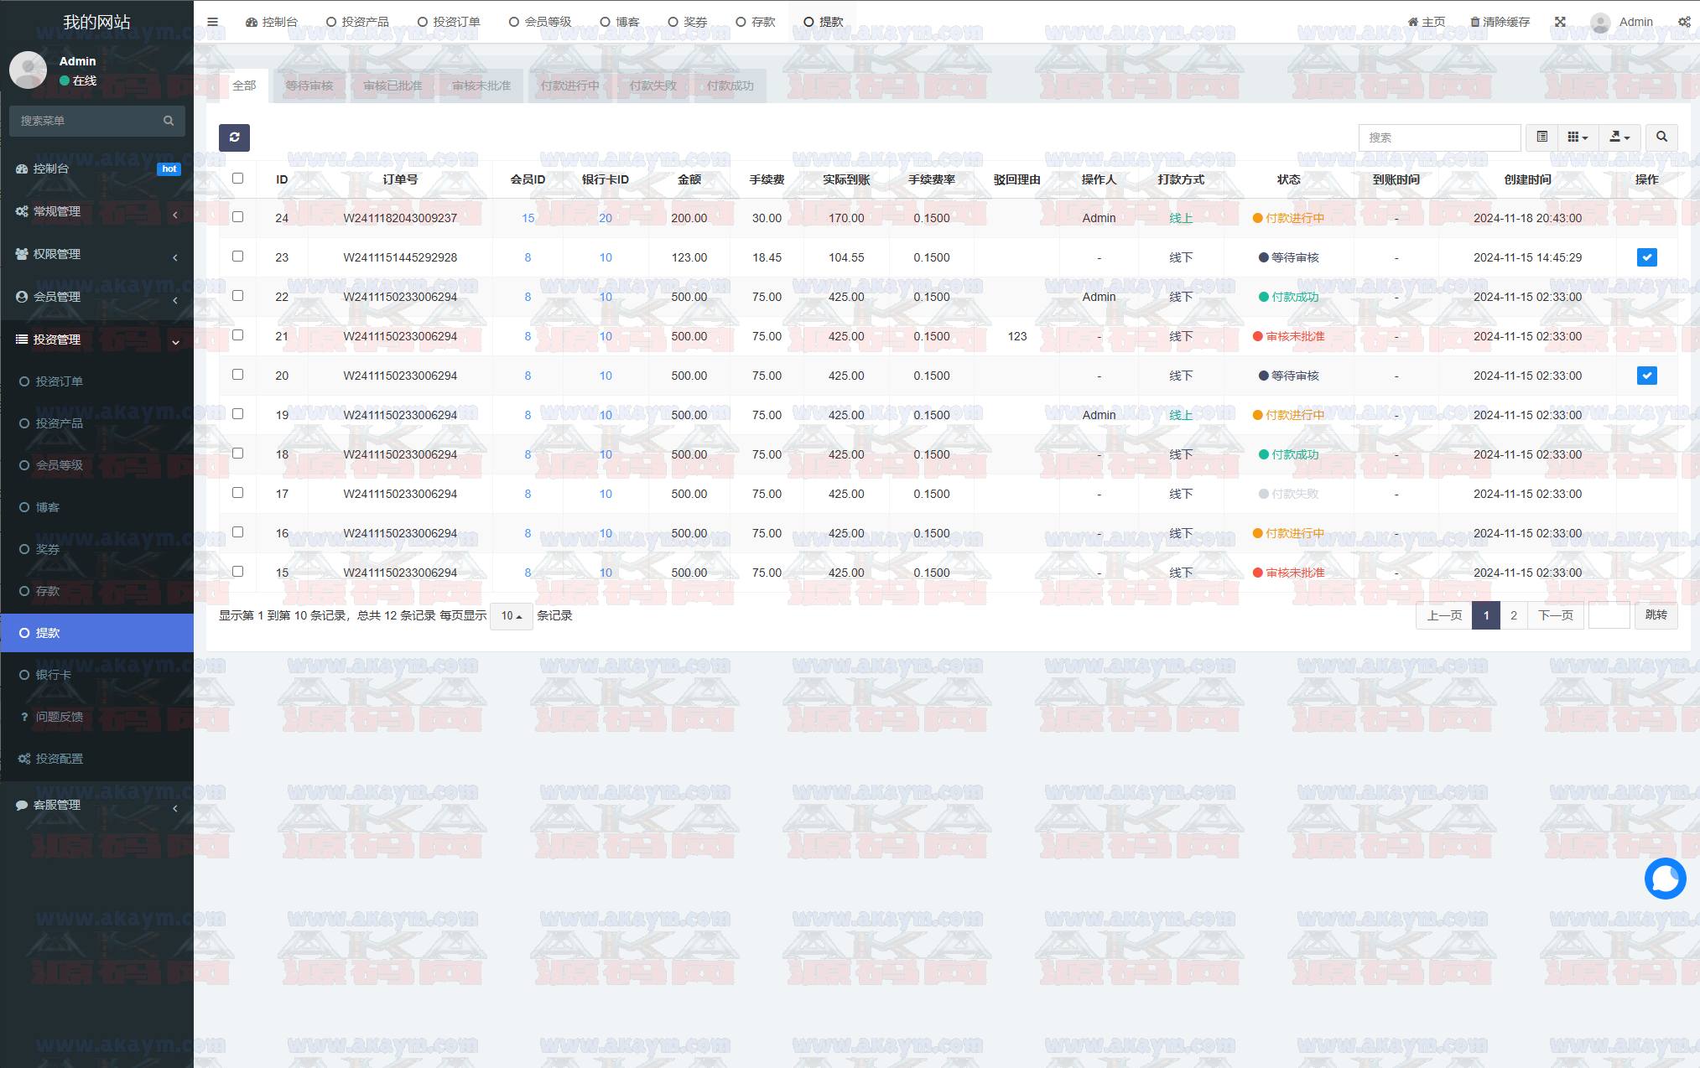Image resolution: width=1700 pixels, height=1068 pixels.
Task: Open the 付款成功 status tab
Action: click(x=730, y=86)
